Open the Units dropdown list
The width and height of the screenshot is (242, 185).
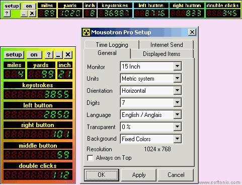click(178, 79)
